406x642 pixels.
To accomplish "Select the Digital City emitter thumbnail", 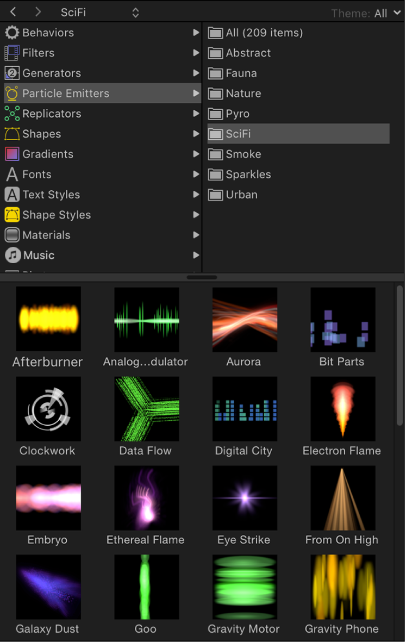I will [x=245, y=409].
